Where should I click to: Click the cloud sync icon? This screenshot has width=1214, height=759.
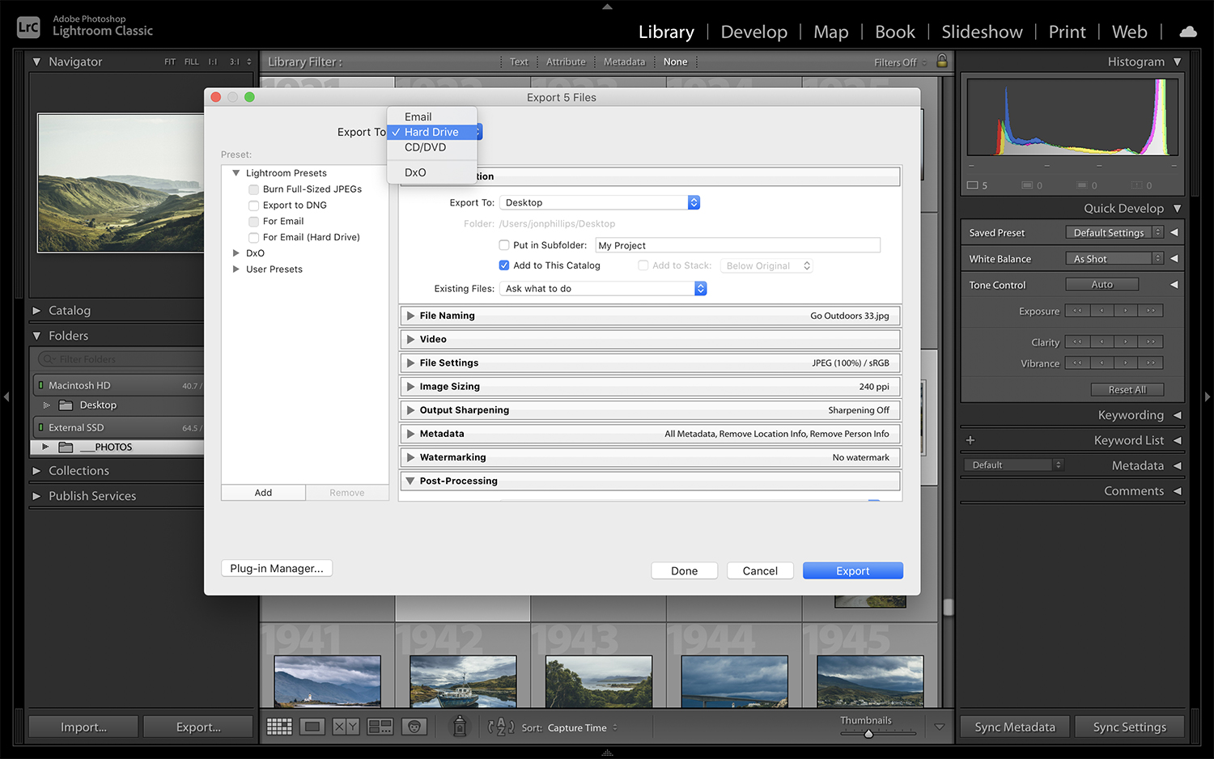coord(1188,32)
